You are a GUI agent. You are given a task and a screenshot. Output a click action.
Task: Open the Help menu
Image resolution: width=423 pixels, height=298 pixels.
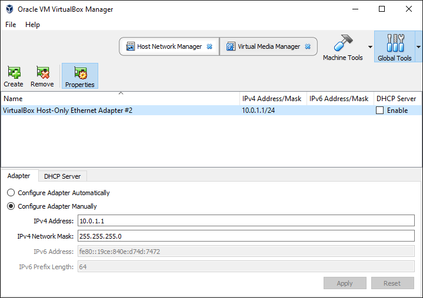32,25
